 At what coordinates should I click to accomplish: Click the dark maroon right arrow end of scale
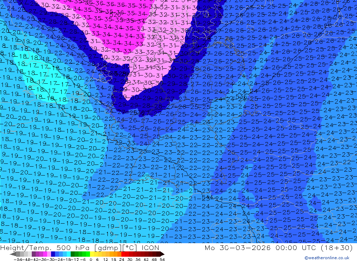click(x=162, y=254)
